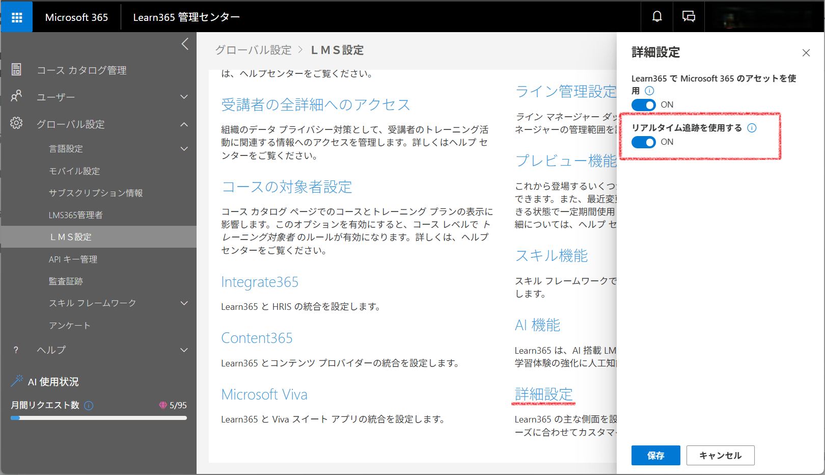Click the users icon in sidebar
The height and width of the screenshot is (475, 825).
[x=16, y=96]
